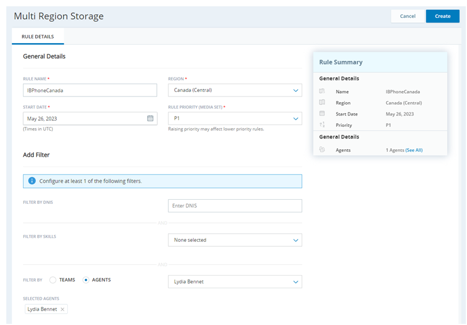
Task: Select the Agents radio button
Action: (x=86, y=280)
